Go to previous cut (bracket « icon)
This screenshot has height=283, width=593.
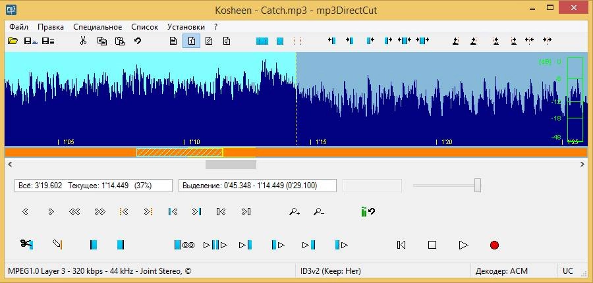(221, 211)
